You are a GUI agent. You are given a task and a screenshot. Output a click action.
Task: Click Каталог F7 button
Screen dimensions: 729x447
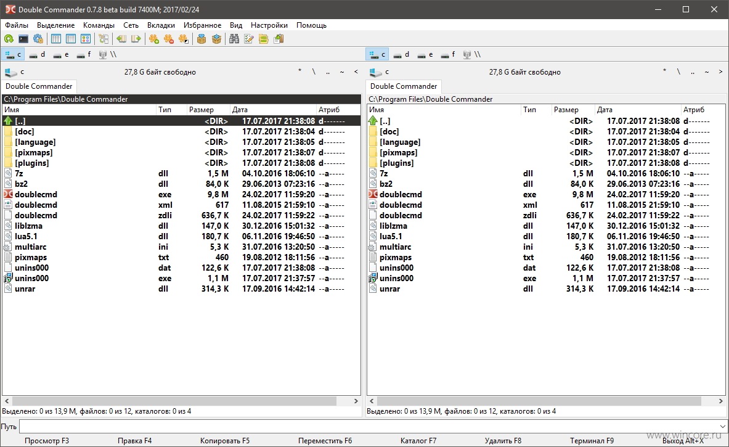click(x=418, y=440)
